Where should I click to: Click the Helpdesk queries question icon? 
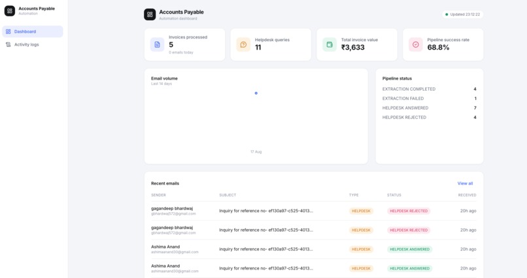click(x=243, y=44)
